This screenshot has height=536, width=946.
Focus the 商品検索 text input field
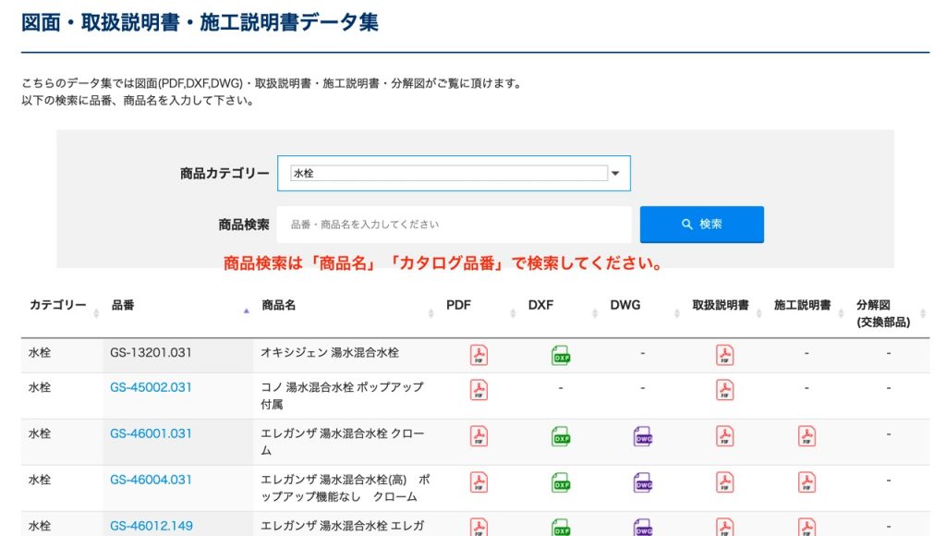pyautogui.click(x=454, y=225)
